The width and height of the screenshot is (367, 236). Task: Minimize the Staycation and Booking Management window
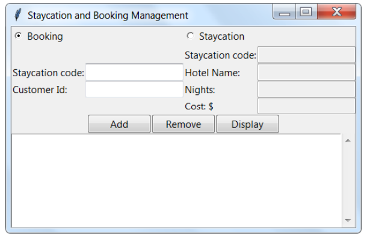pos(285,11)
